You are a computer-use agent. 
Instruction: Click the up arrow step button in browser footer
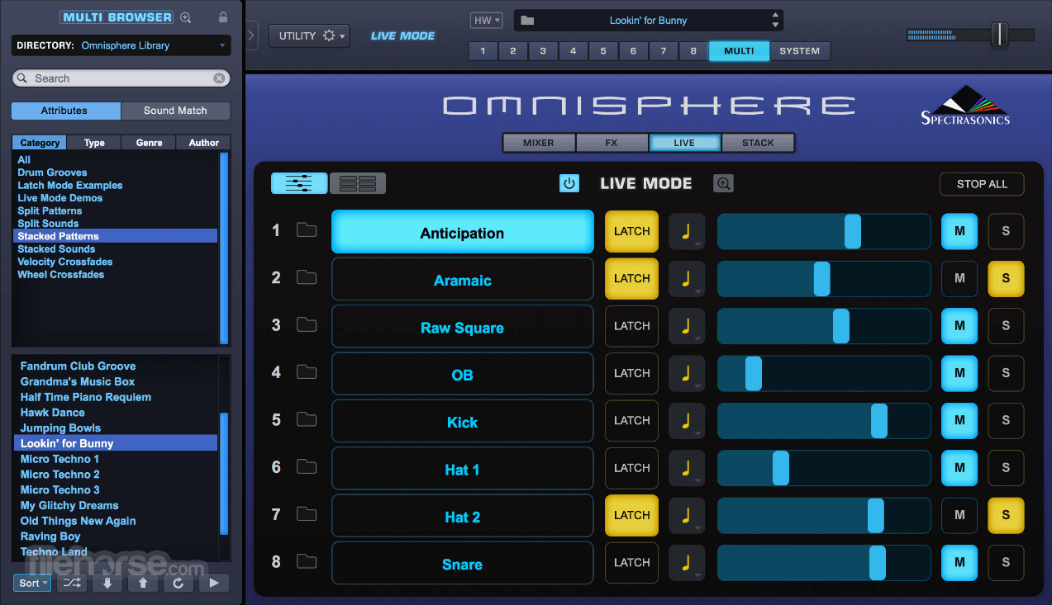143,583
